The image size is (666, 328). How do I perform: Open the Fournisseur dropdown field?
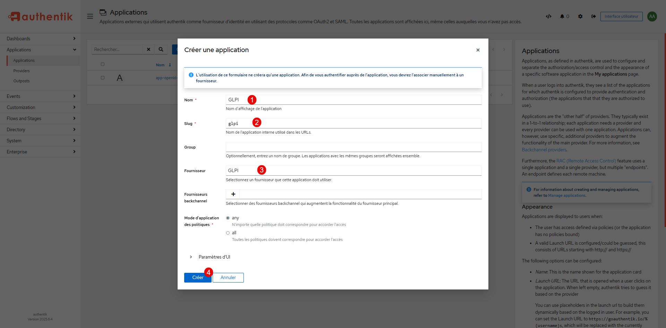click(353, 170)
